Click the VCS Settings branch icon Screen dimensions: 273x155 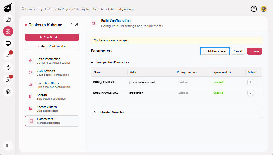[31, 73]
